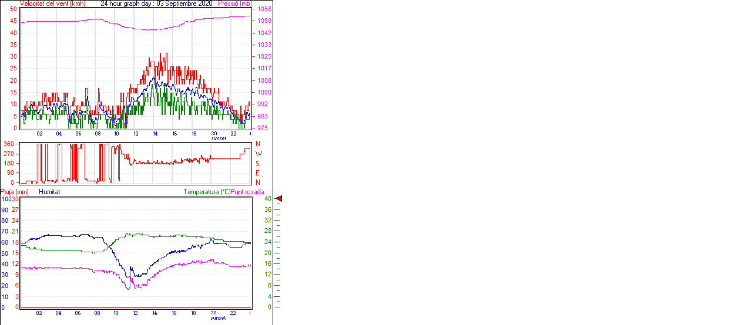Select the 'Pressió (mb)' axis label

point(237,4)
